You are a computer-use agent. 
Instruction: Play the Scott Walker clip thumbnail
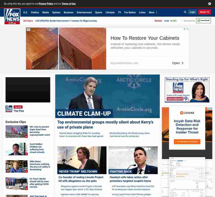tap(17, 149)
